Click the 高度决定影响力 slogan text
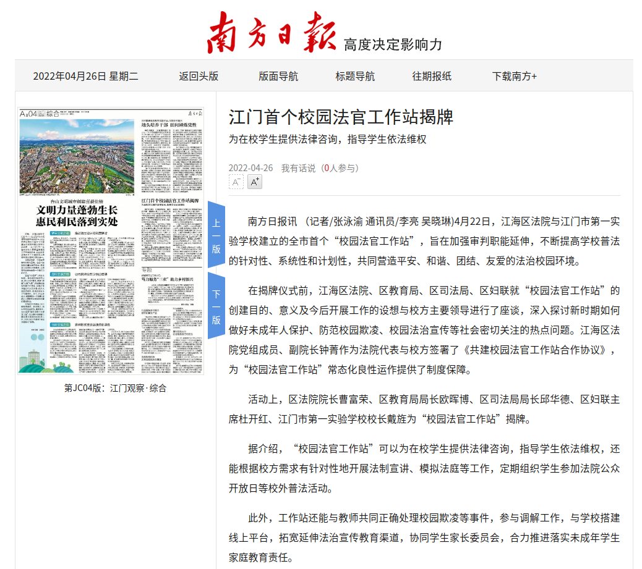 tap(393, 44)
